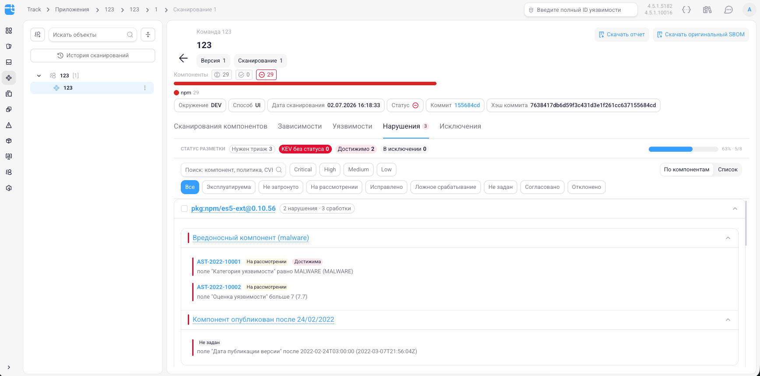Filter by 'Ложное срабатывание' status
Screen dimensions: 760x376
(x=446, y=187)
